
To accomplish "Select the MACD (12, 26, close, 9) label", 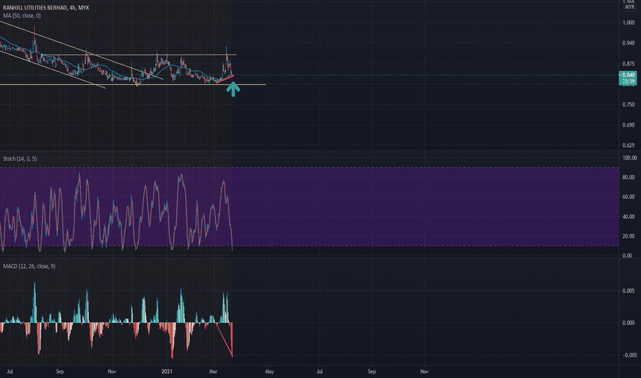I will click(29, 266).
